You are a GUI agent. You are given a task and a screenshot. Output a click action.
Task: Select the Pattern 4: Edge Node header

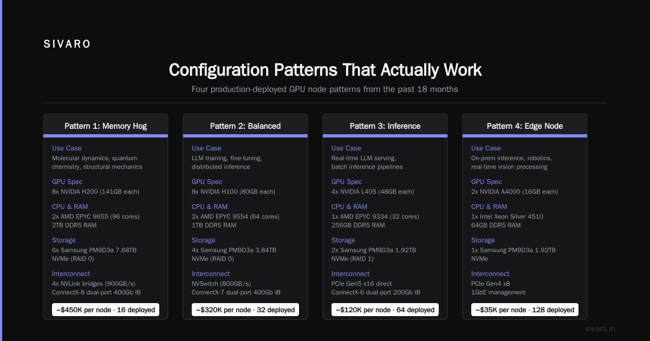click(525, 126)
